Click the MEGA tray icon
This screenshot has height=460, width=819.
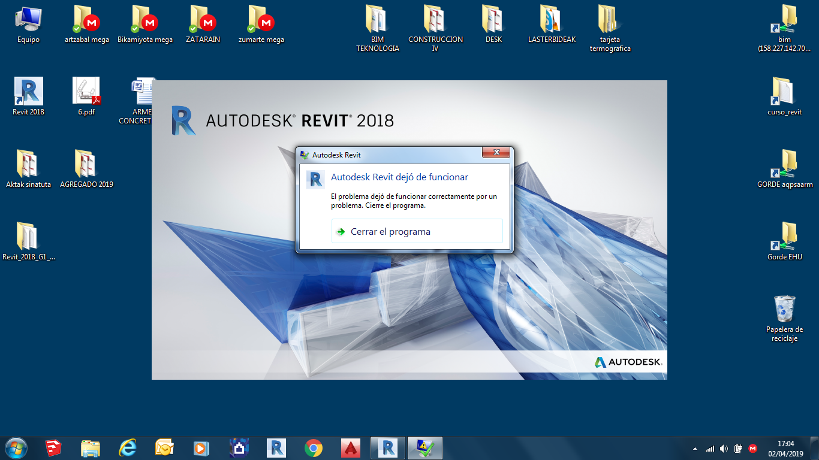(753, 449)
